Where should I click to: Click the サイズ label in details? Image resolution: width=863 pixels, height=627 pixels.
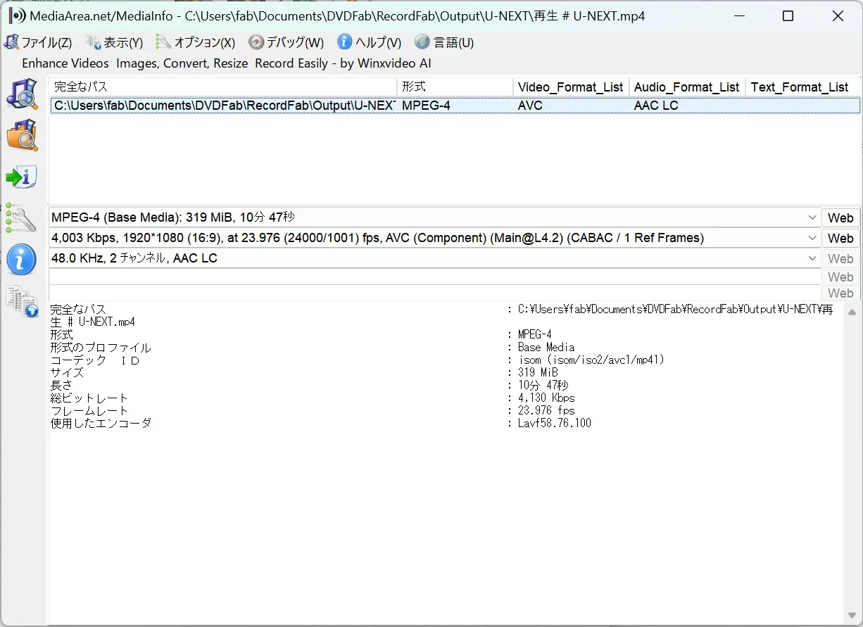(x=67, y=372)
